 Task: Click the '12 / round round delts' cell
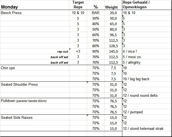pos(140,95)
